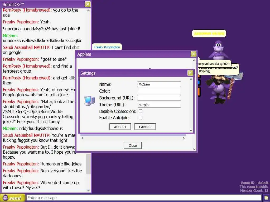The image size is (270, 202).
Task: Close the Applets window with X
Action: (193, 54)
